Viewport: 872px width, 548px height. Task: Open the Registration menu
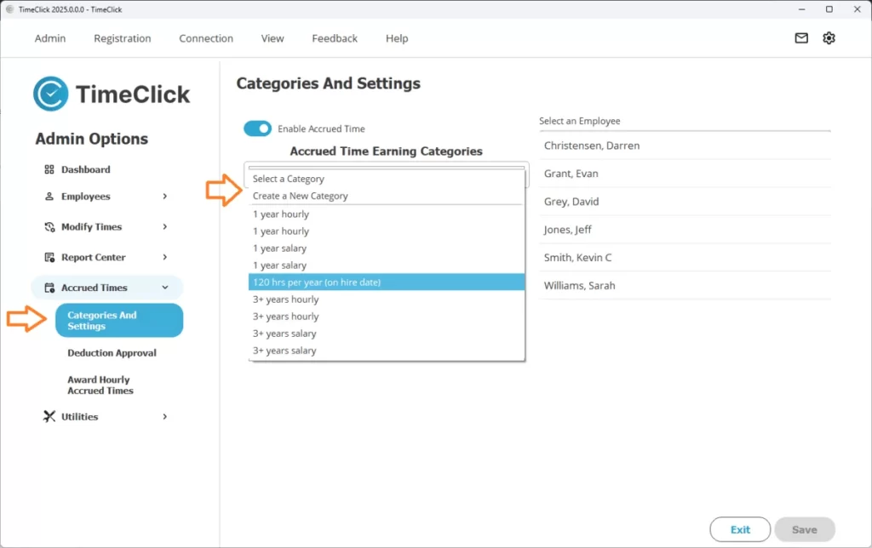click(x=123, y=38)
